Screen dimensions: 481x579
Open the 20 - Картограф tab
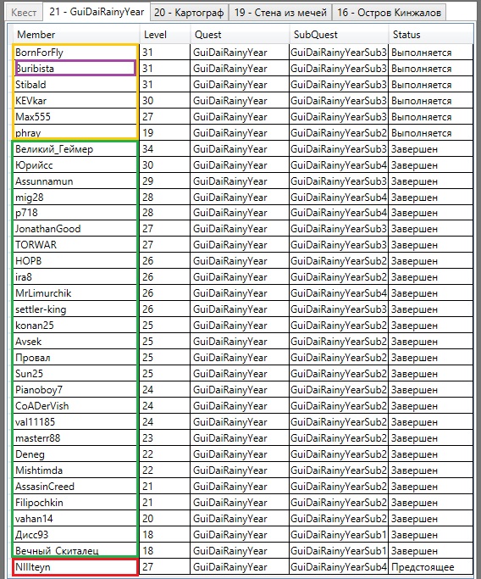point(189,13)
